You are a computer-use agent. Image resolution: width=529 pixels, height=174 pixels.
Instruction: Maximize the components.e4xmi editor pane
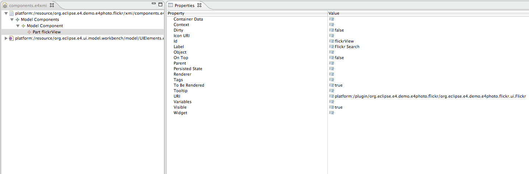point(160,4)
